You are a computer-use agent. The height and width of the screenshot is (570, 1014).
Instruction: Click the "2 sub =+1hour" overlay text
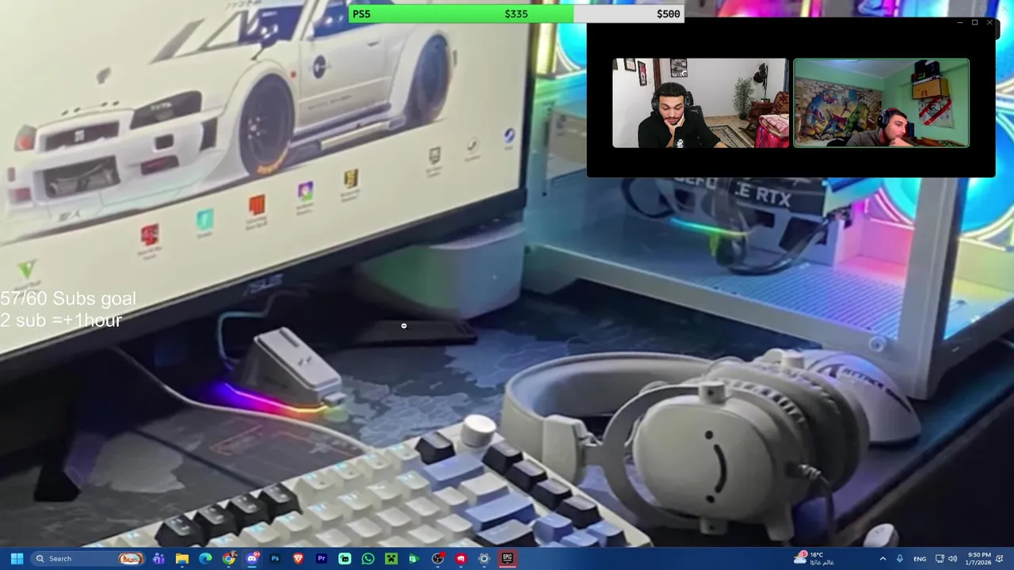coord(61,320)
